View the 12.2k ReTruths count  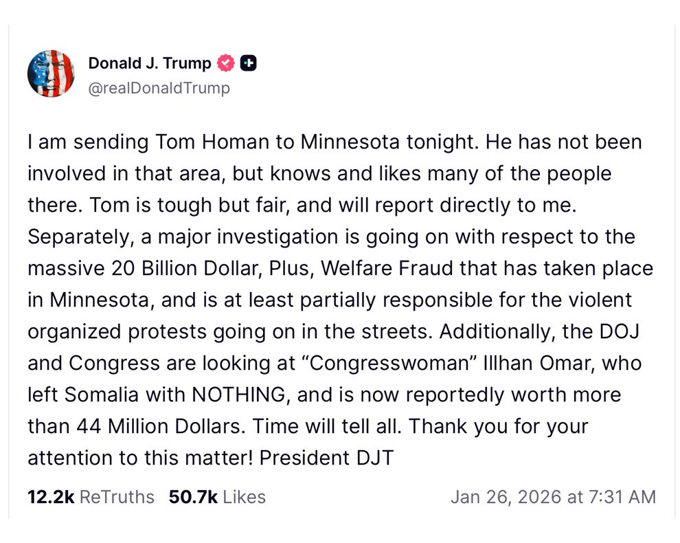pyautogui.click(x=50, y=497)
